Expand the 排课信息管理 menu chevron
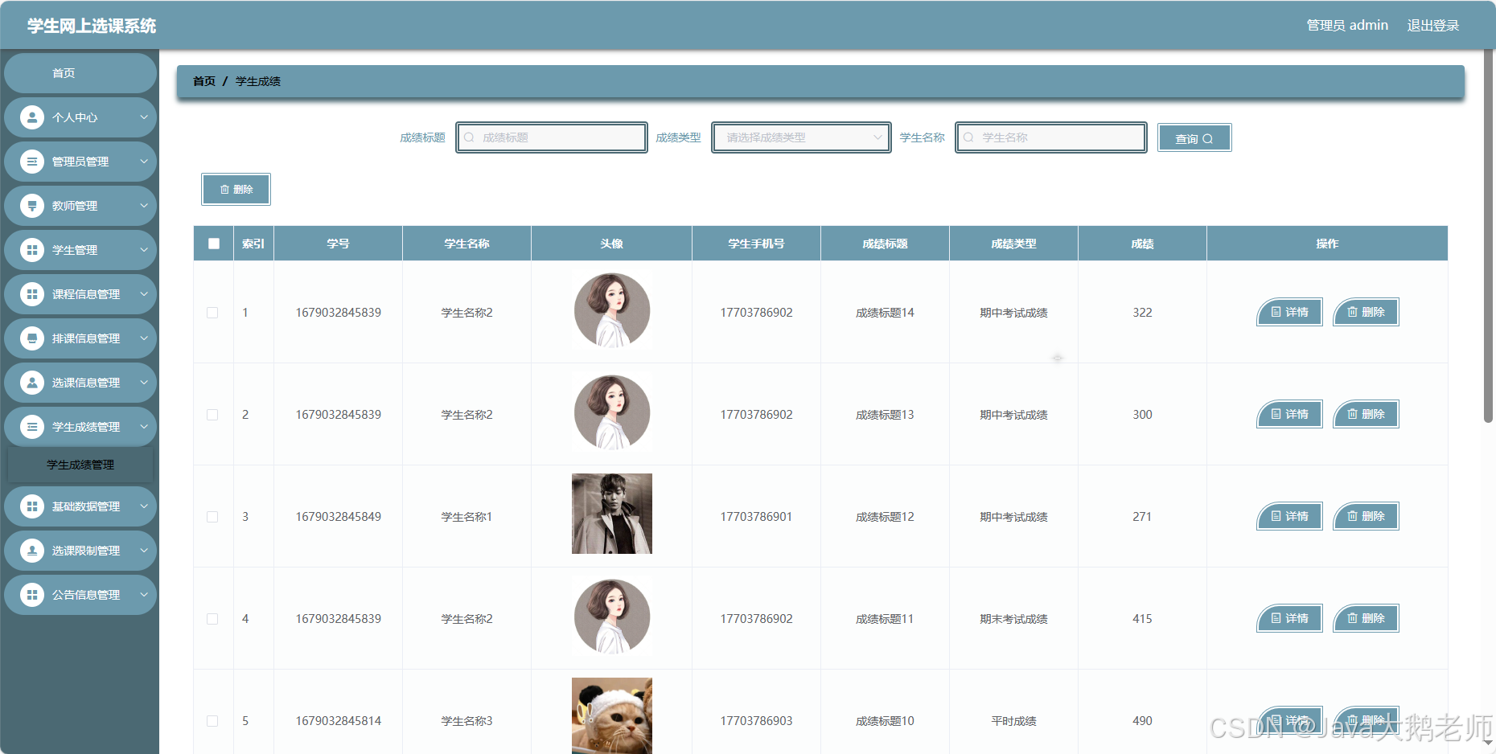The image size is (1496, 754). (144, 338)
